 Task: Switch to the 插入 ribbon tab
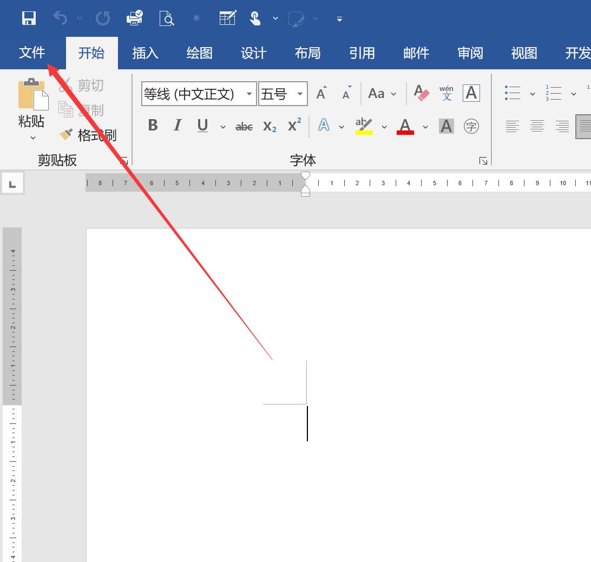pos(145,53)
